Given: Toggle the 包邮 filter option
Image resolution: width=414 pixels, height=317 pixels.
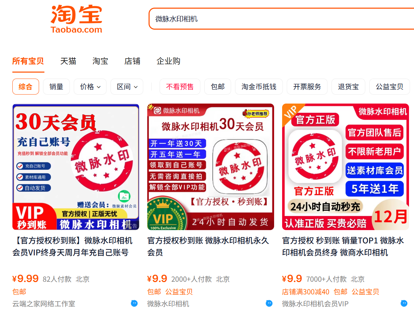Looking at the screenshot, I should pyautogui.click(x=218, y=87).
